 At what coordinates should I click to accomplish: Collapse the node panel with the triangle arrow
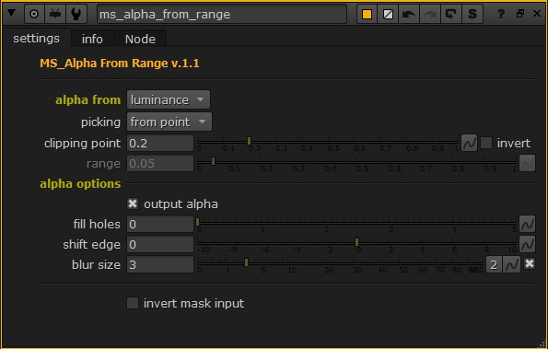[12, 14]
